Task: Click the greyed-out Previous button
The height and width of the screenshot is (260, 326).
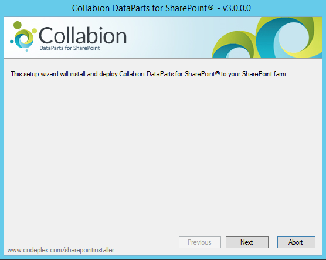Action: pos(199,242)
